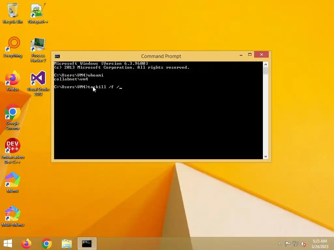Click the Command Prompt scrollbar down arrow

click(x=266, y=157)
